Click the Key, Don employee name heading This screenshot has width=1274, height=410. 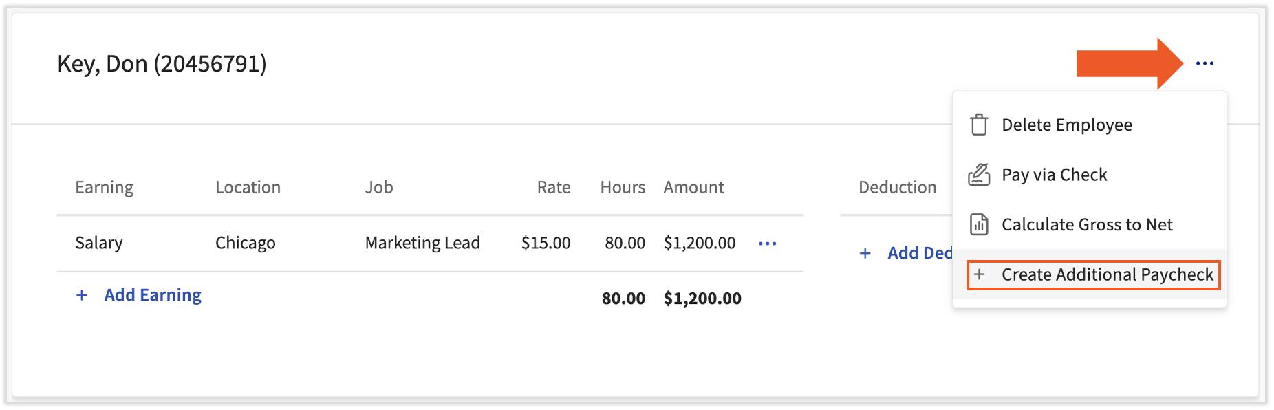(x=162, y=64)
